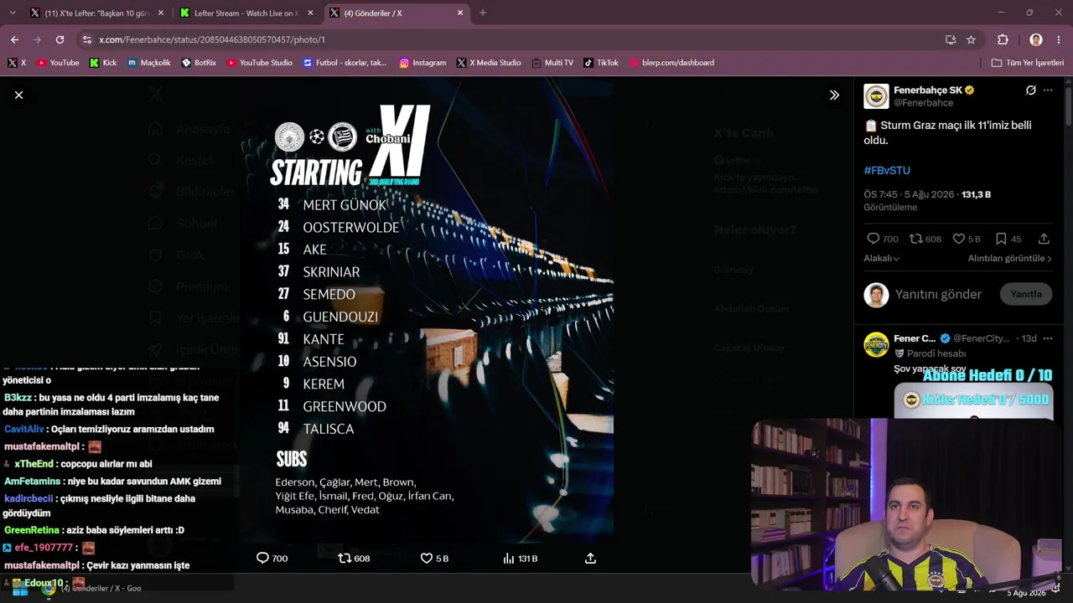
Task: Open the Chrome three-dot menu
Action: coord(1058,39)
